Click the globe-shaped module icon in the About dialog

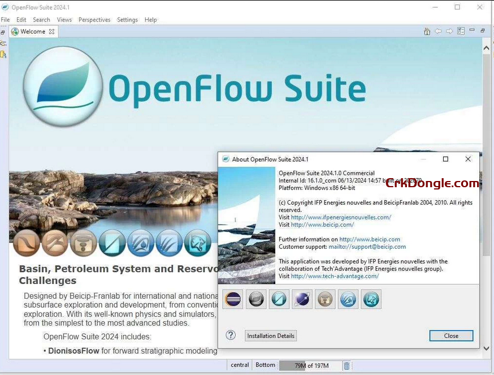click(302, 299)
